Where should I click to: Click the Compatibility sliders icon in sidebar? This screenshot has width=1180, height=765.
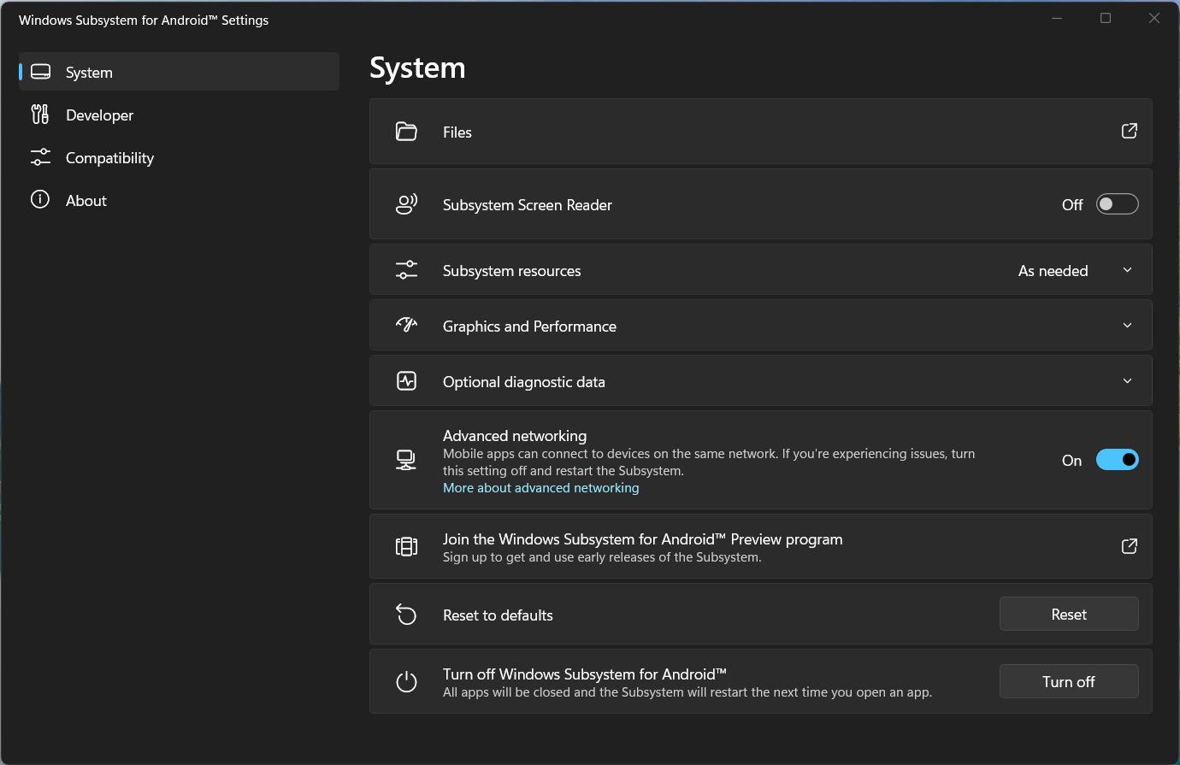(40, 157)
